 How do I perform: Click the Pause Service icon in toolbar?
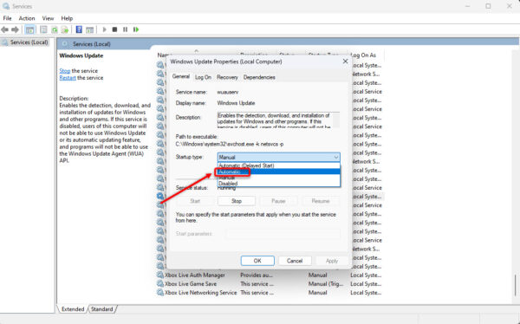coord(125,29)
